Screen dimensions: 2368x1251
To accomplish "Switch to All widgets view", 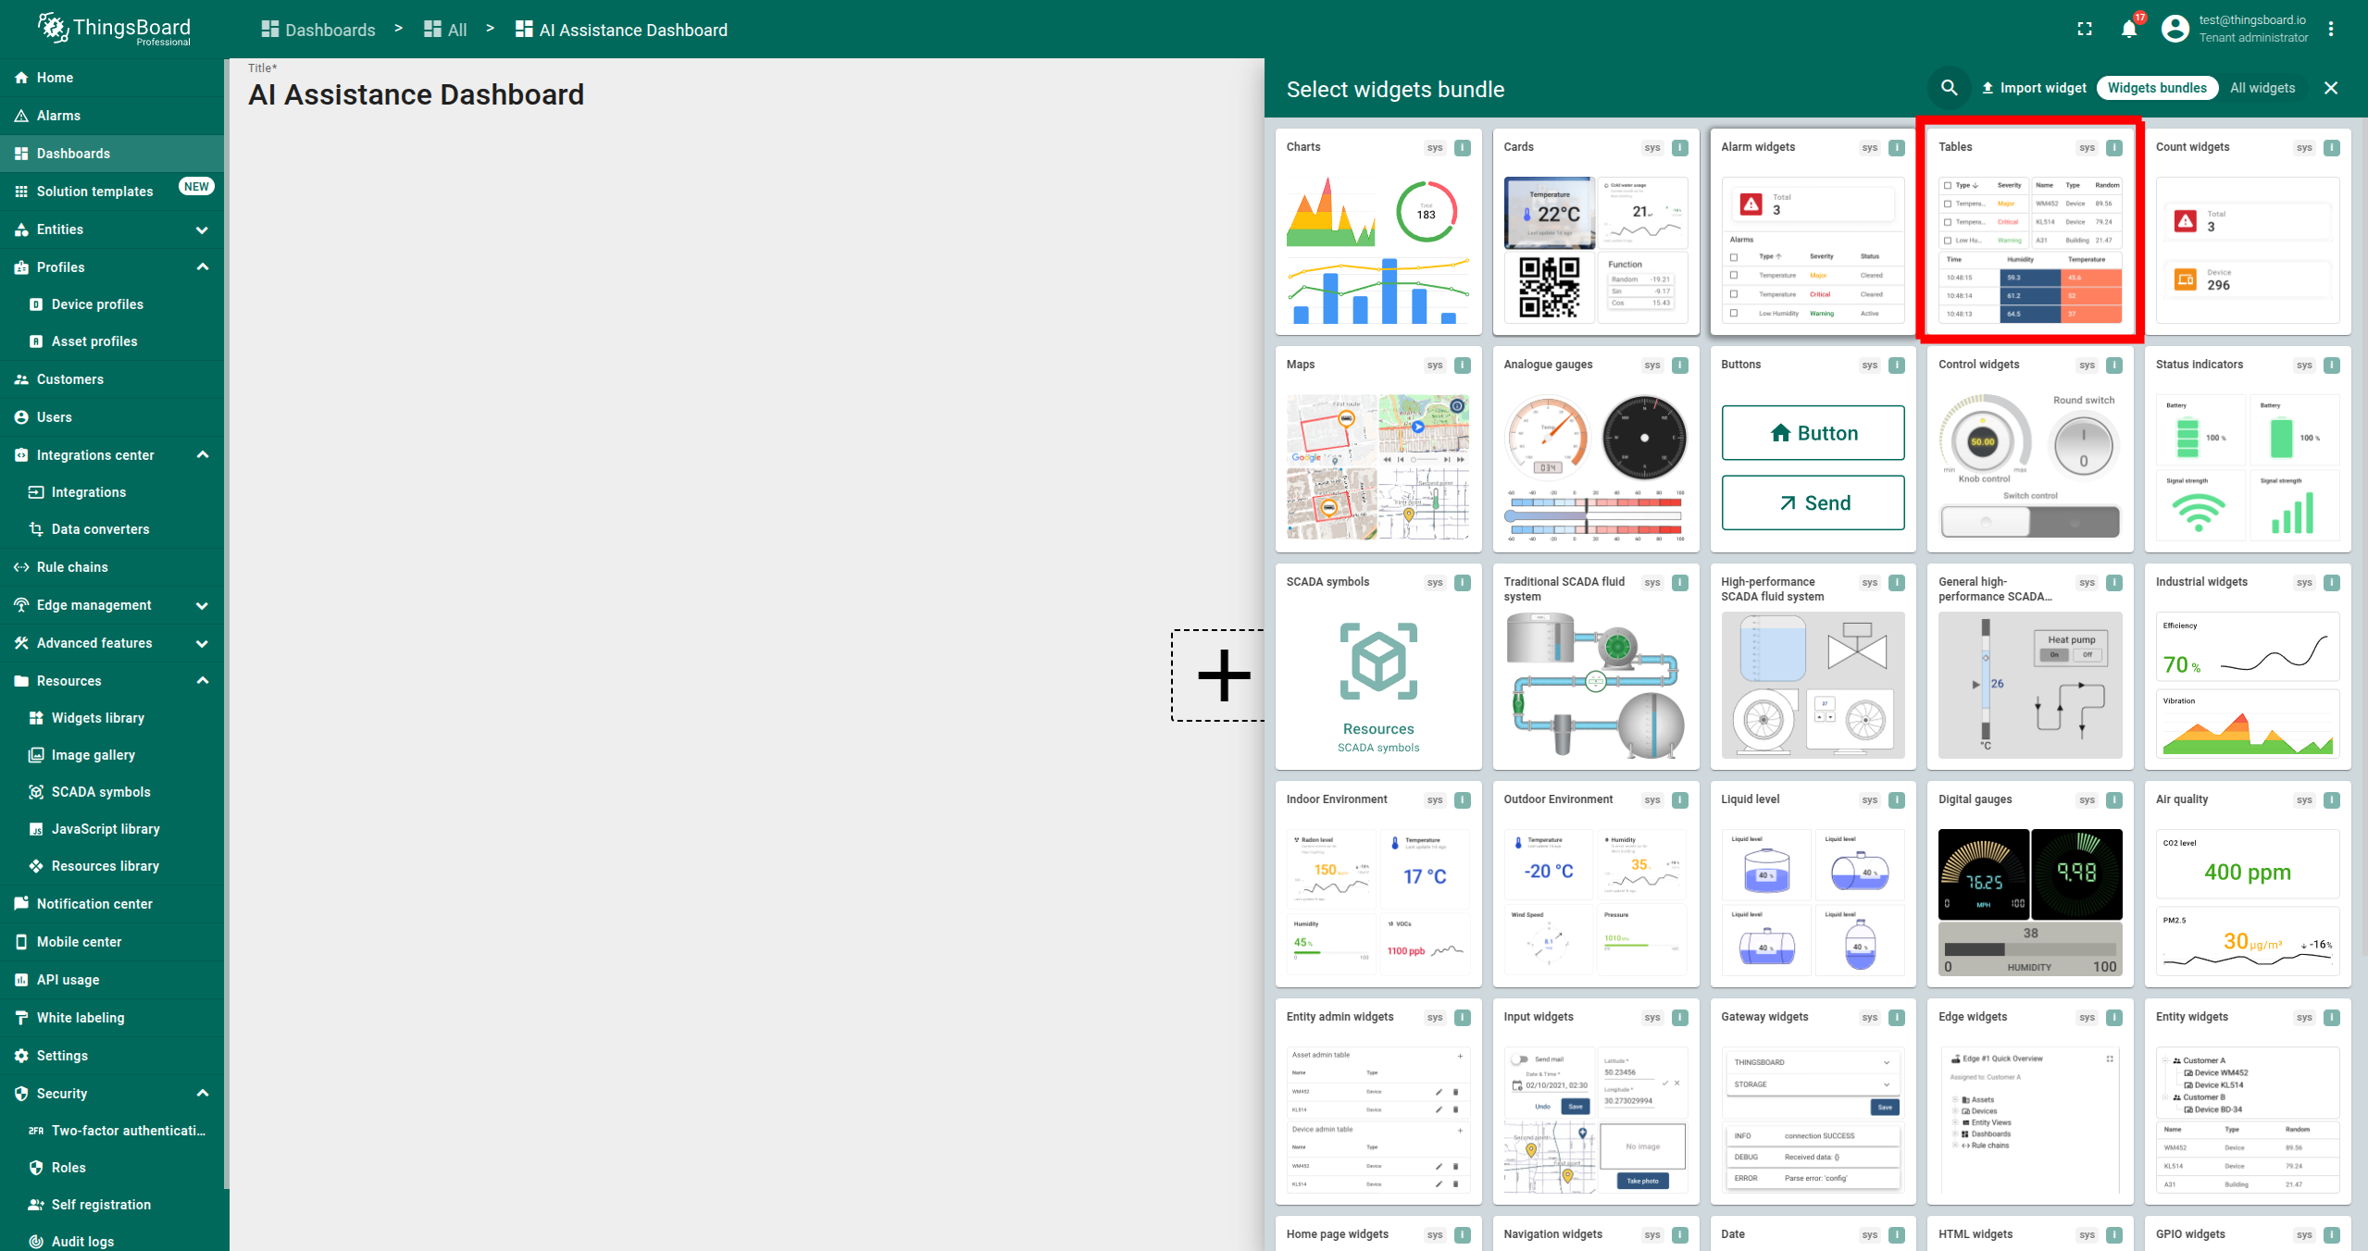I will [2262, 88].
